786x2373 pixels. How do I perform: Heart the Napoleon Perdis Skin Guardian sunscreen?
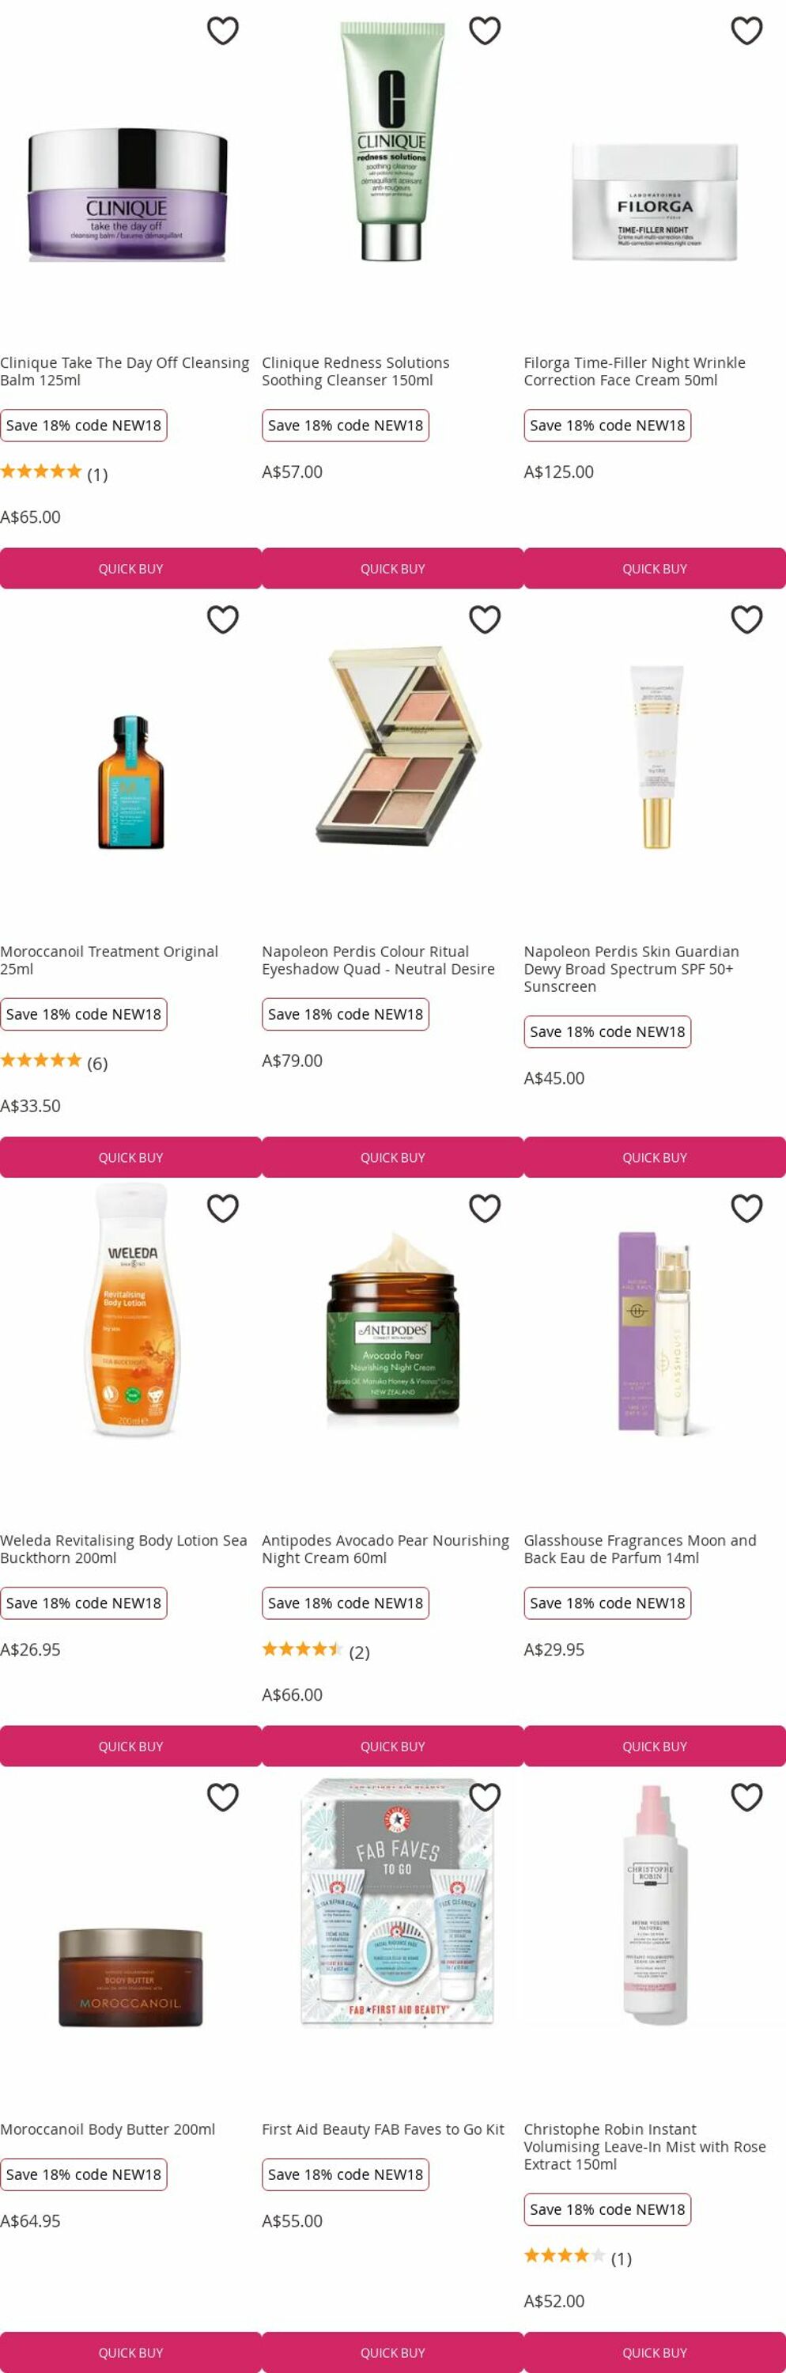[746, 619]
